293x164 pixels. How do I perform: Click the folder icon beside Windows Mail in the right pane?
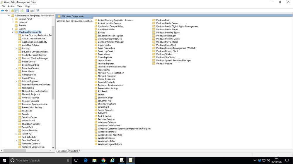coord(154,20)
